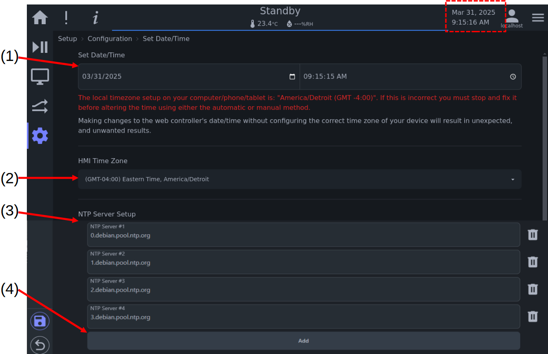Click the 09:15:15 AM time input

[411, 77]
